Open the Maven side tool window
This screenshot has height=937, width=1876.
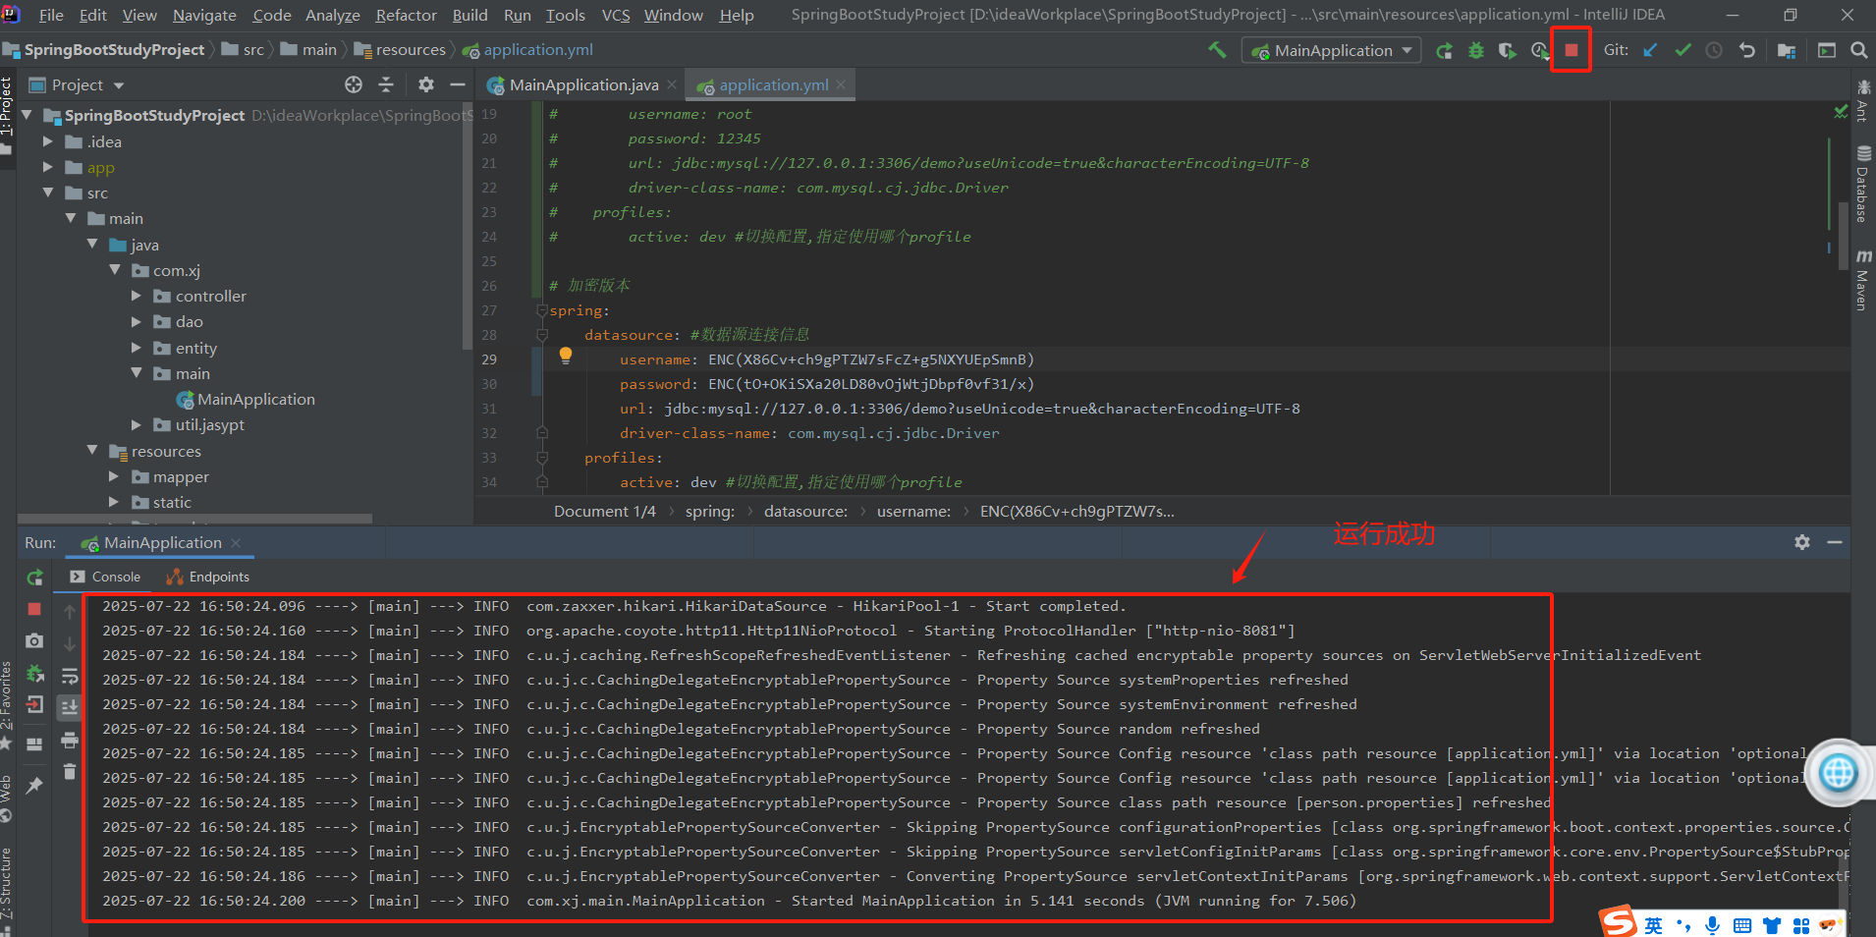click(1863, 282)
